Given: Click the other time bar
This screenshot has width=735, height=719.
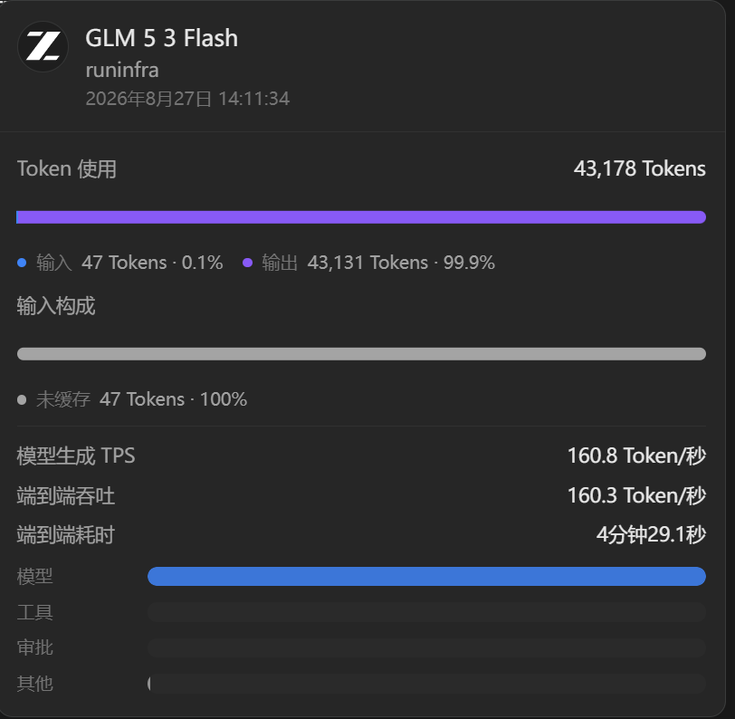Looking at the screenshot, I should coord(426,684).
